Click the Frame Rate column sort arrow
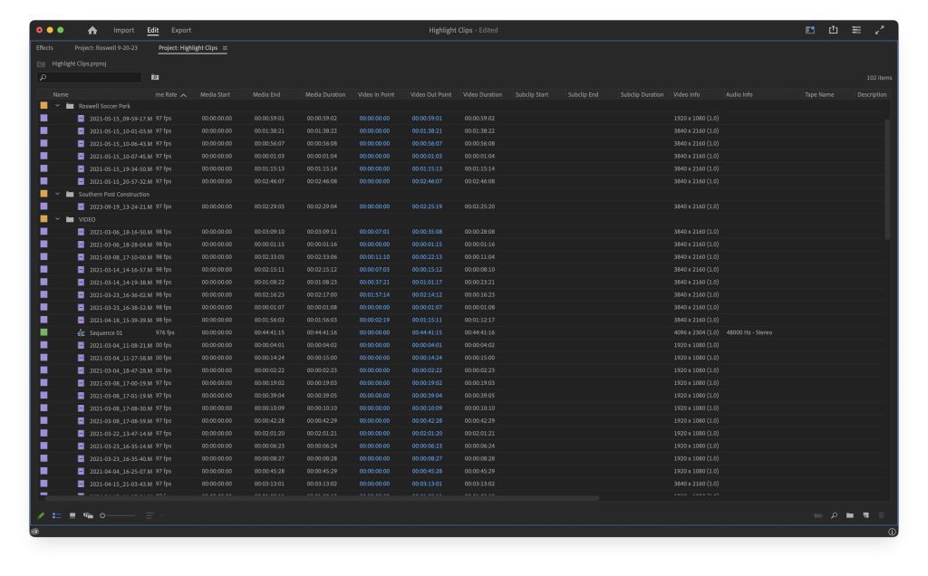Image resolution: width=928 pixels, height=576 pixels. tap(183, 95)
